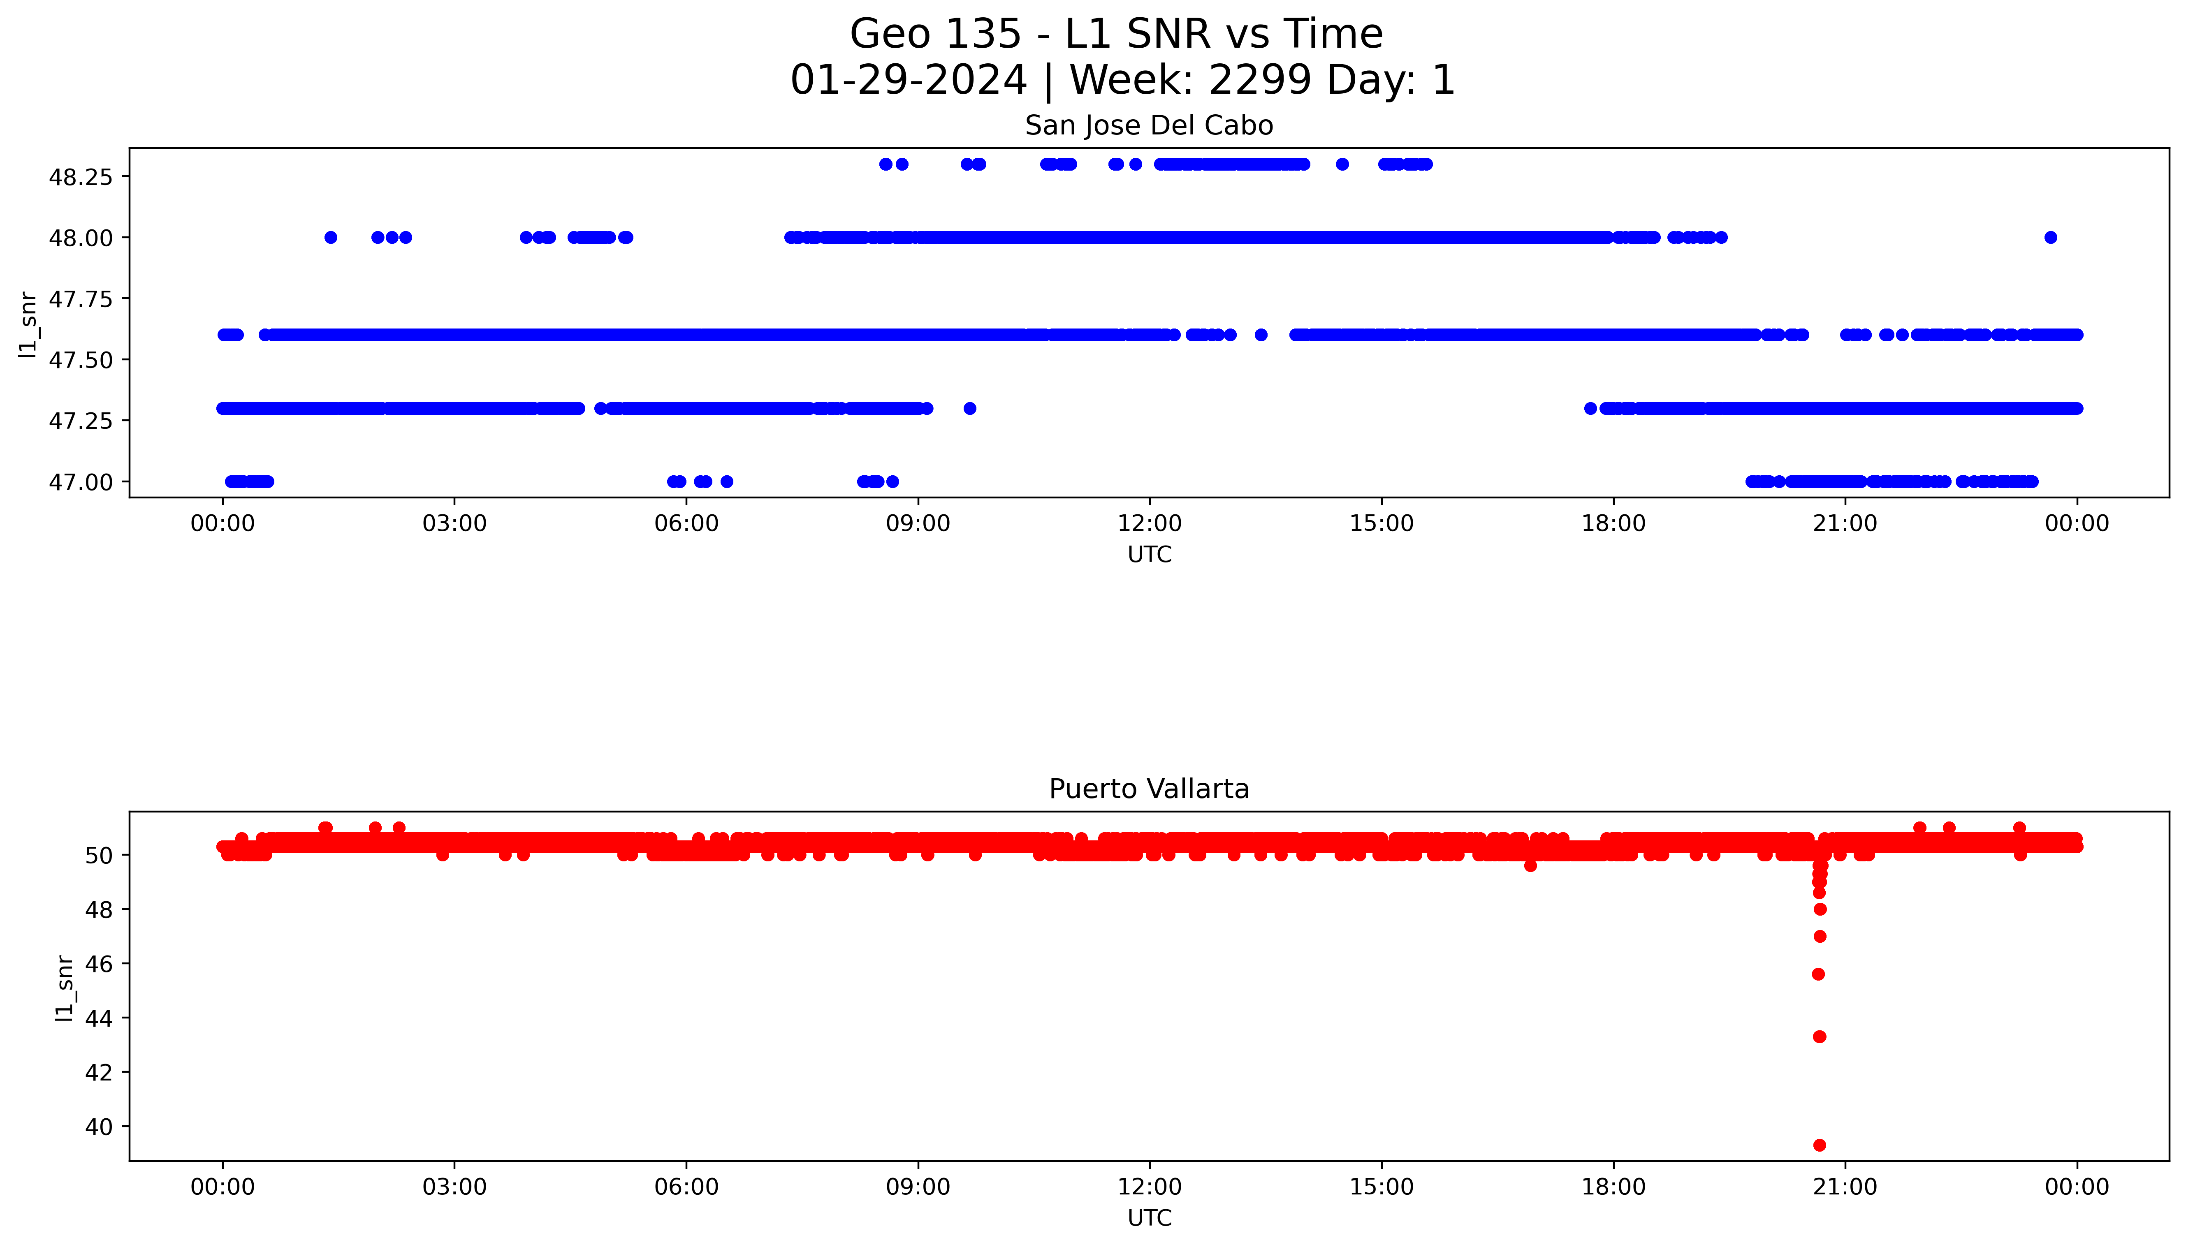2186x1247 pixels.
Task: Click the 48.25 y-axis tick label
Action: [81, 177]
